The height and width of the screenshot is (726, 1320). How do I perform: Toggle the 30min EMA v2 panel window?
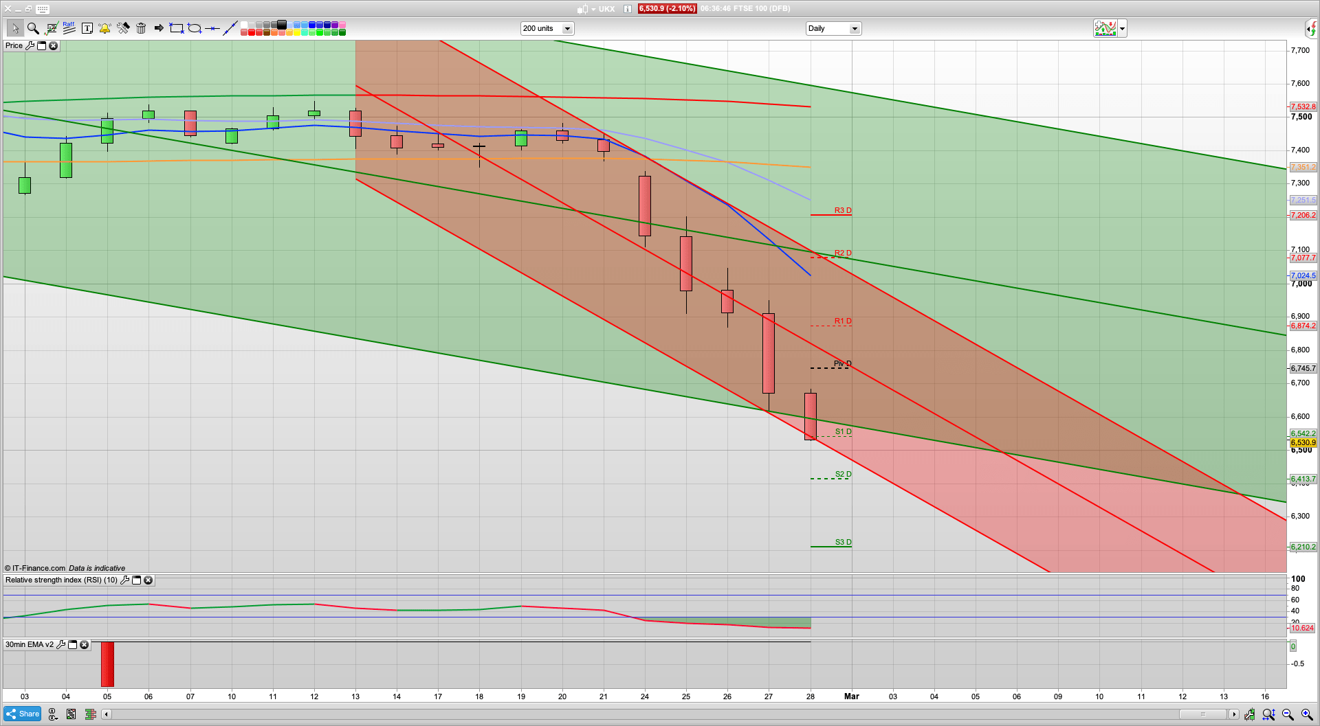(72, 645)
